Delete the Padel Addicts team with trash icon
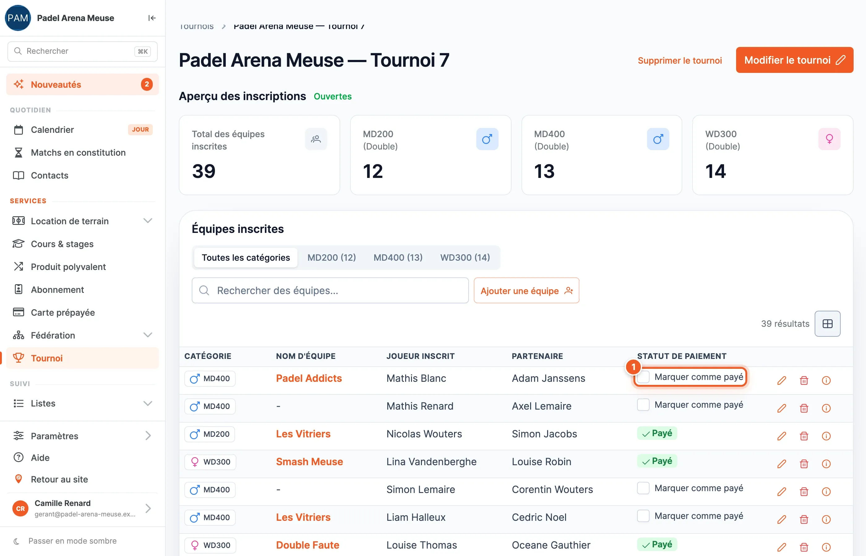The width and height of the screenshot is (866, 556). [x=804, y=380]
